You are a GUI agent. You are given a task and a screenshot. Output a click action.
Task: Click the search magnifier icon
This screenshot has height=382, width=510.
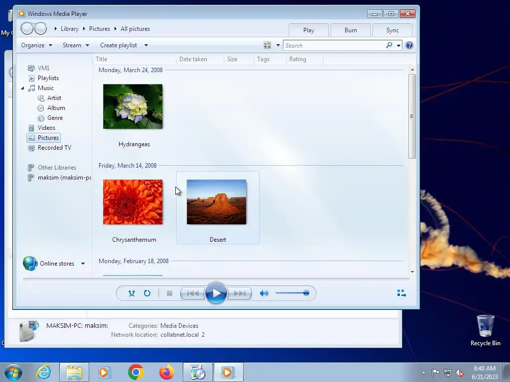(x=389, y=45)
